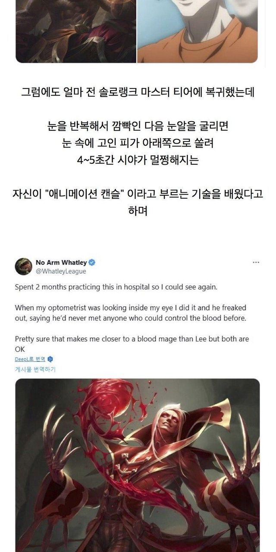The image size is (276, 552).
Task: Click the paragraph starting "Pretty sure that makes"
Action: pyautogui.click(x=132, y=344)
